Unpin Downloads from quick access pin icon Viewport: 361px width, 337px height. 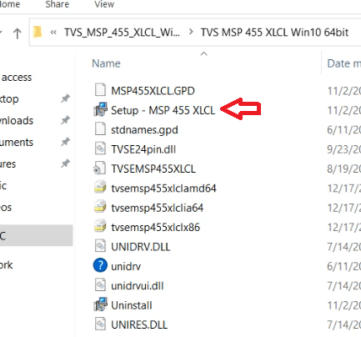(x=65, y=120)
